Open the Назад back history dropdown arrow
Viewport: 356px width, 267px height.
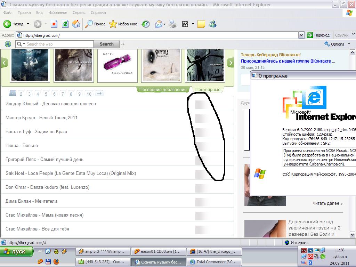28,24
